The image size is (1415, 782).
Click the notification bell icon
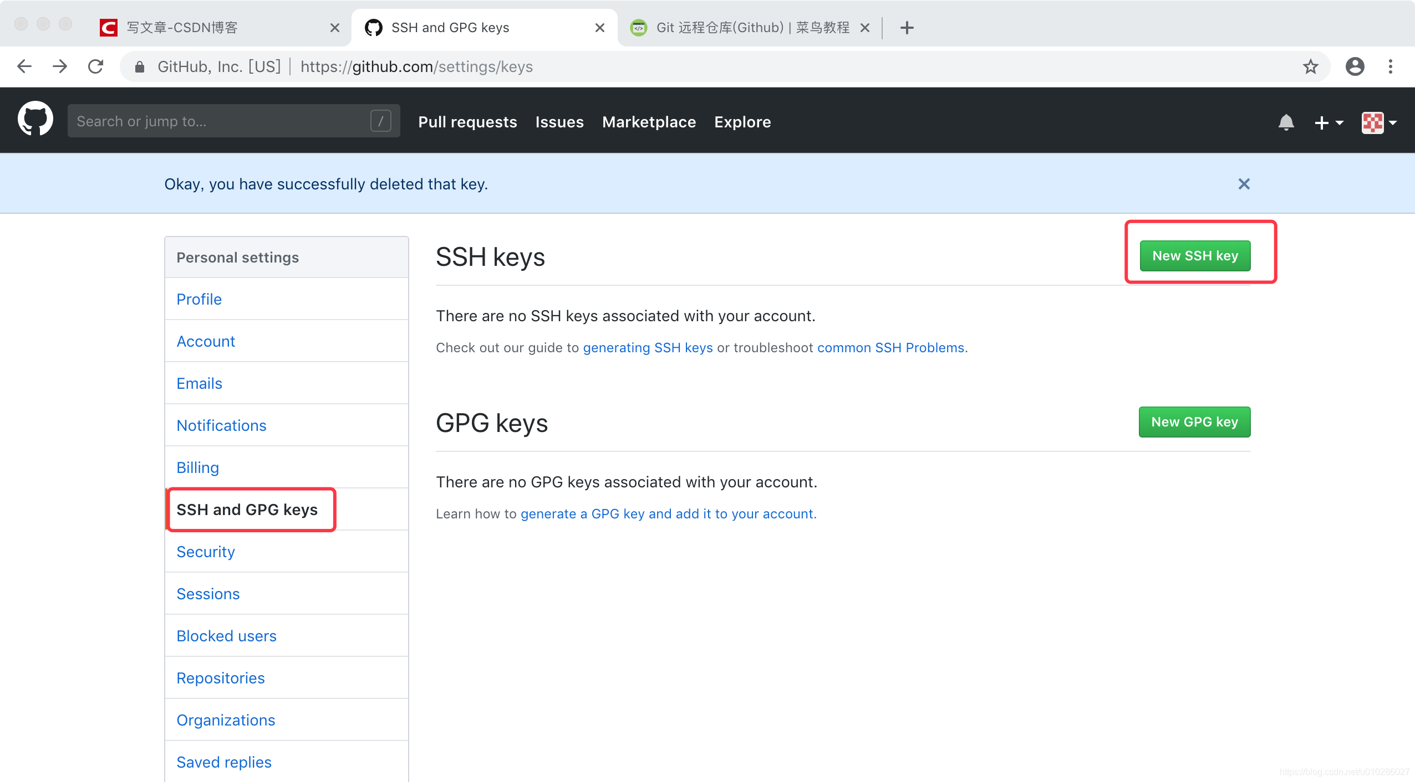click(1286, 121)
